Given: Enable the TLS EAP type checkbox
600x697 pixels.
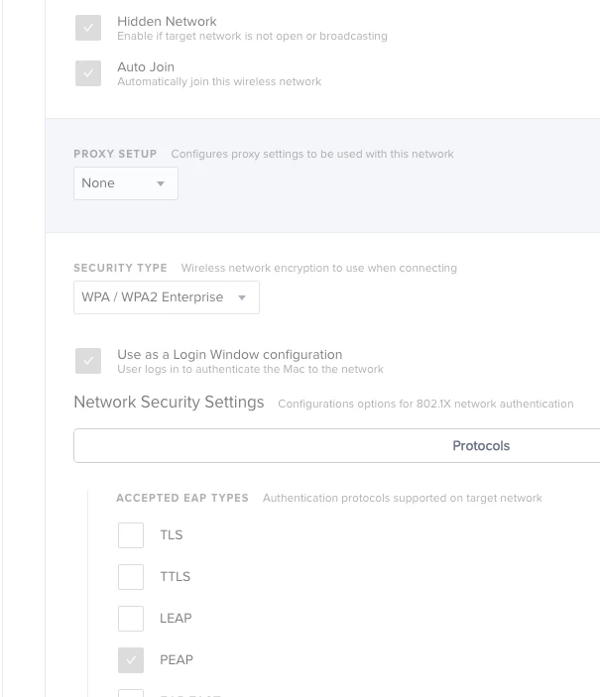Looking at the screenshot, I should (131, 535).
